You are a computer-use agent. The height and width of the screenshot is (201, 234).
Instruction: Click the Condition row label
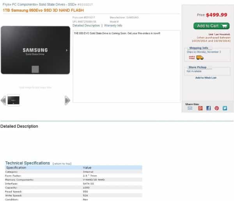[x=12, y=199]
